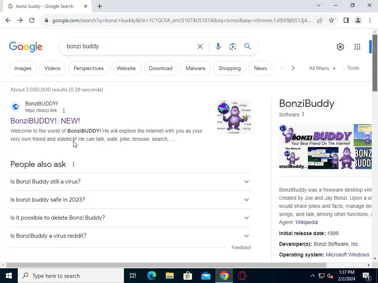The width and height of the screenshot is (378, 283).
Task: Bookmark this page with the star
Action: (x=331, y=21)
